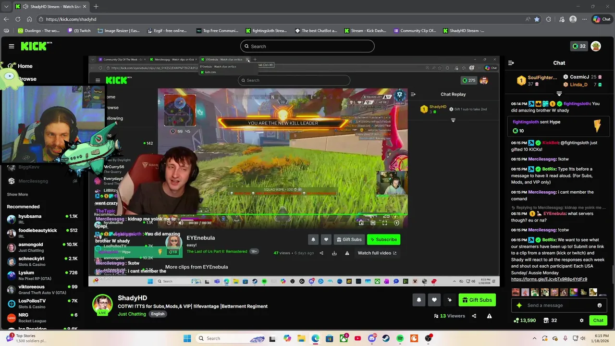Open asmongold's recommended channel
615x346 pixels.
tap(42, 247)
